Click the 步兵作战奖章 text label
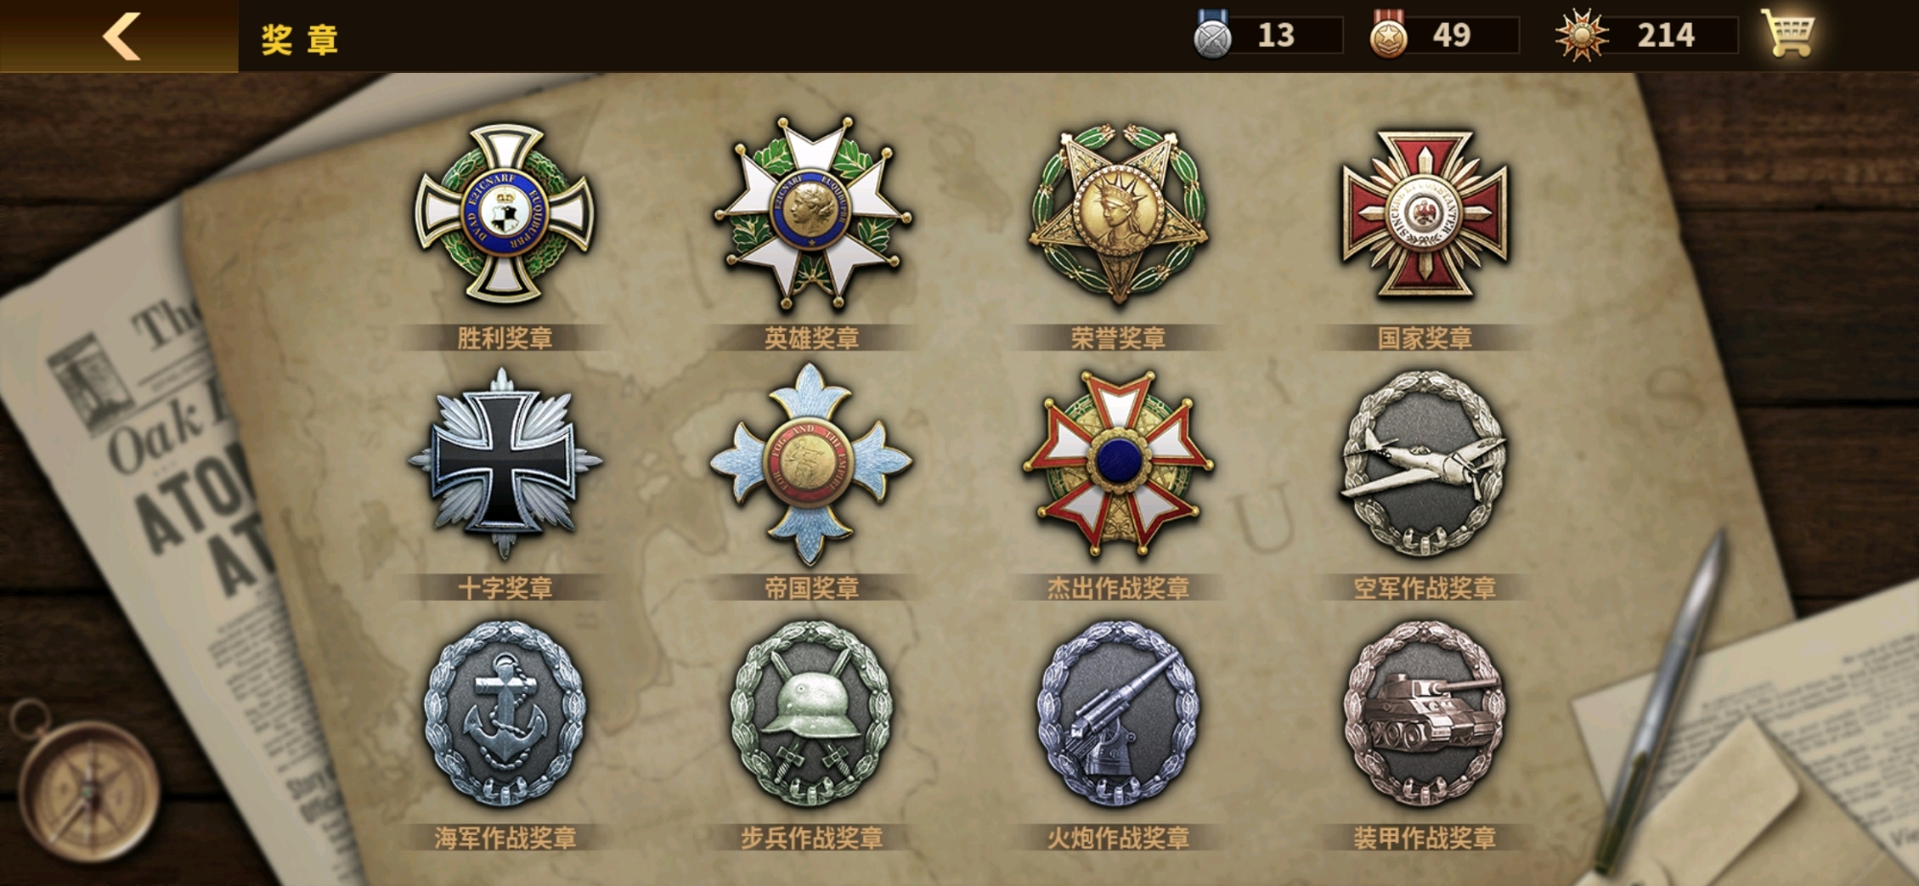Screen dimensions: 1919x886 point(812,838)
